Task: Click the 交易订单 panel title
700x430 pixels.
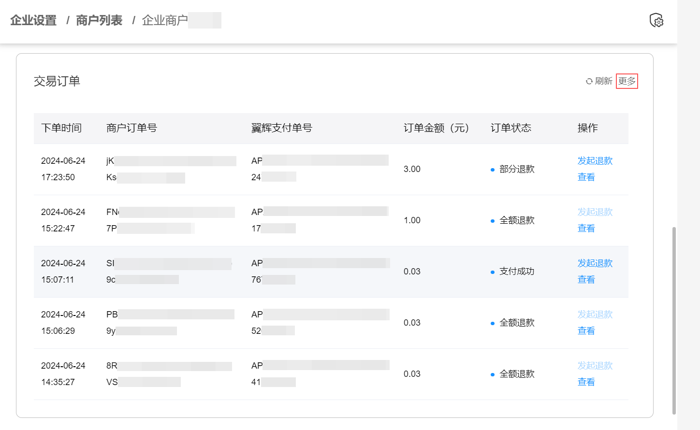Action: pyautogui.click(x=58, y=81)
